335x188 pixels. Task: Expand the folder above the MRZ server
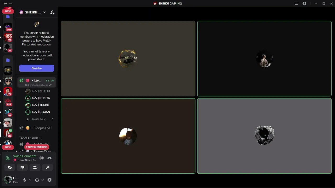click(8, 60)
